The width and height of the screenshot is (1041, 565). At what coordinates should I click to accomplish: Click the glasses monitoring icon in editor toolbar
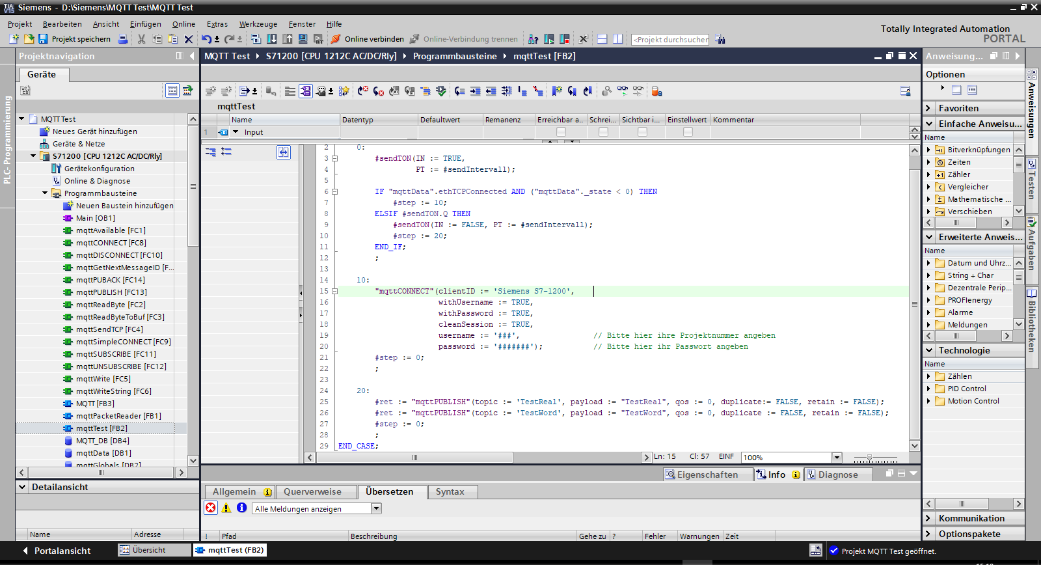[623, 91]
